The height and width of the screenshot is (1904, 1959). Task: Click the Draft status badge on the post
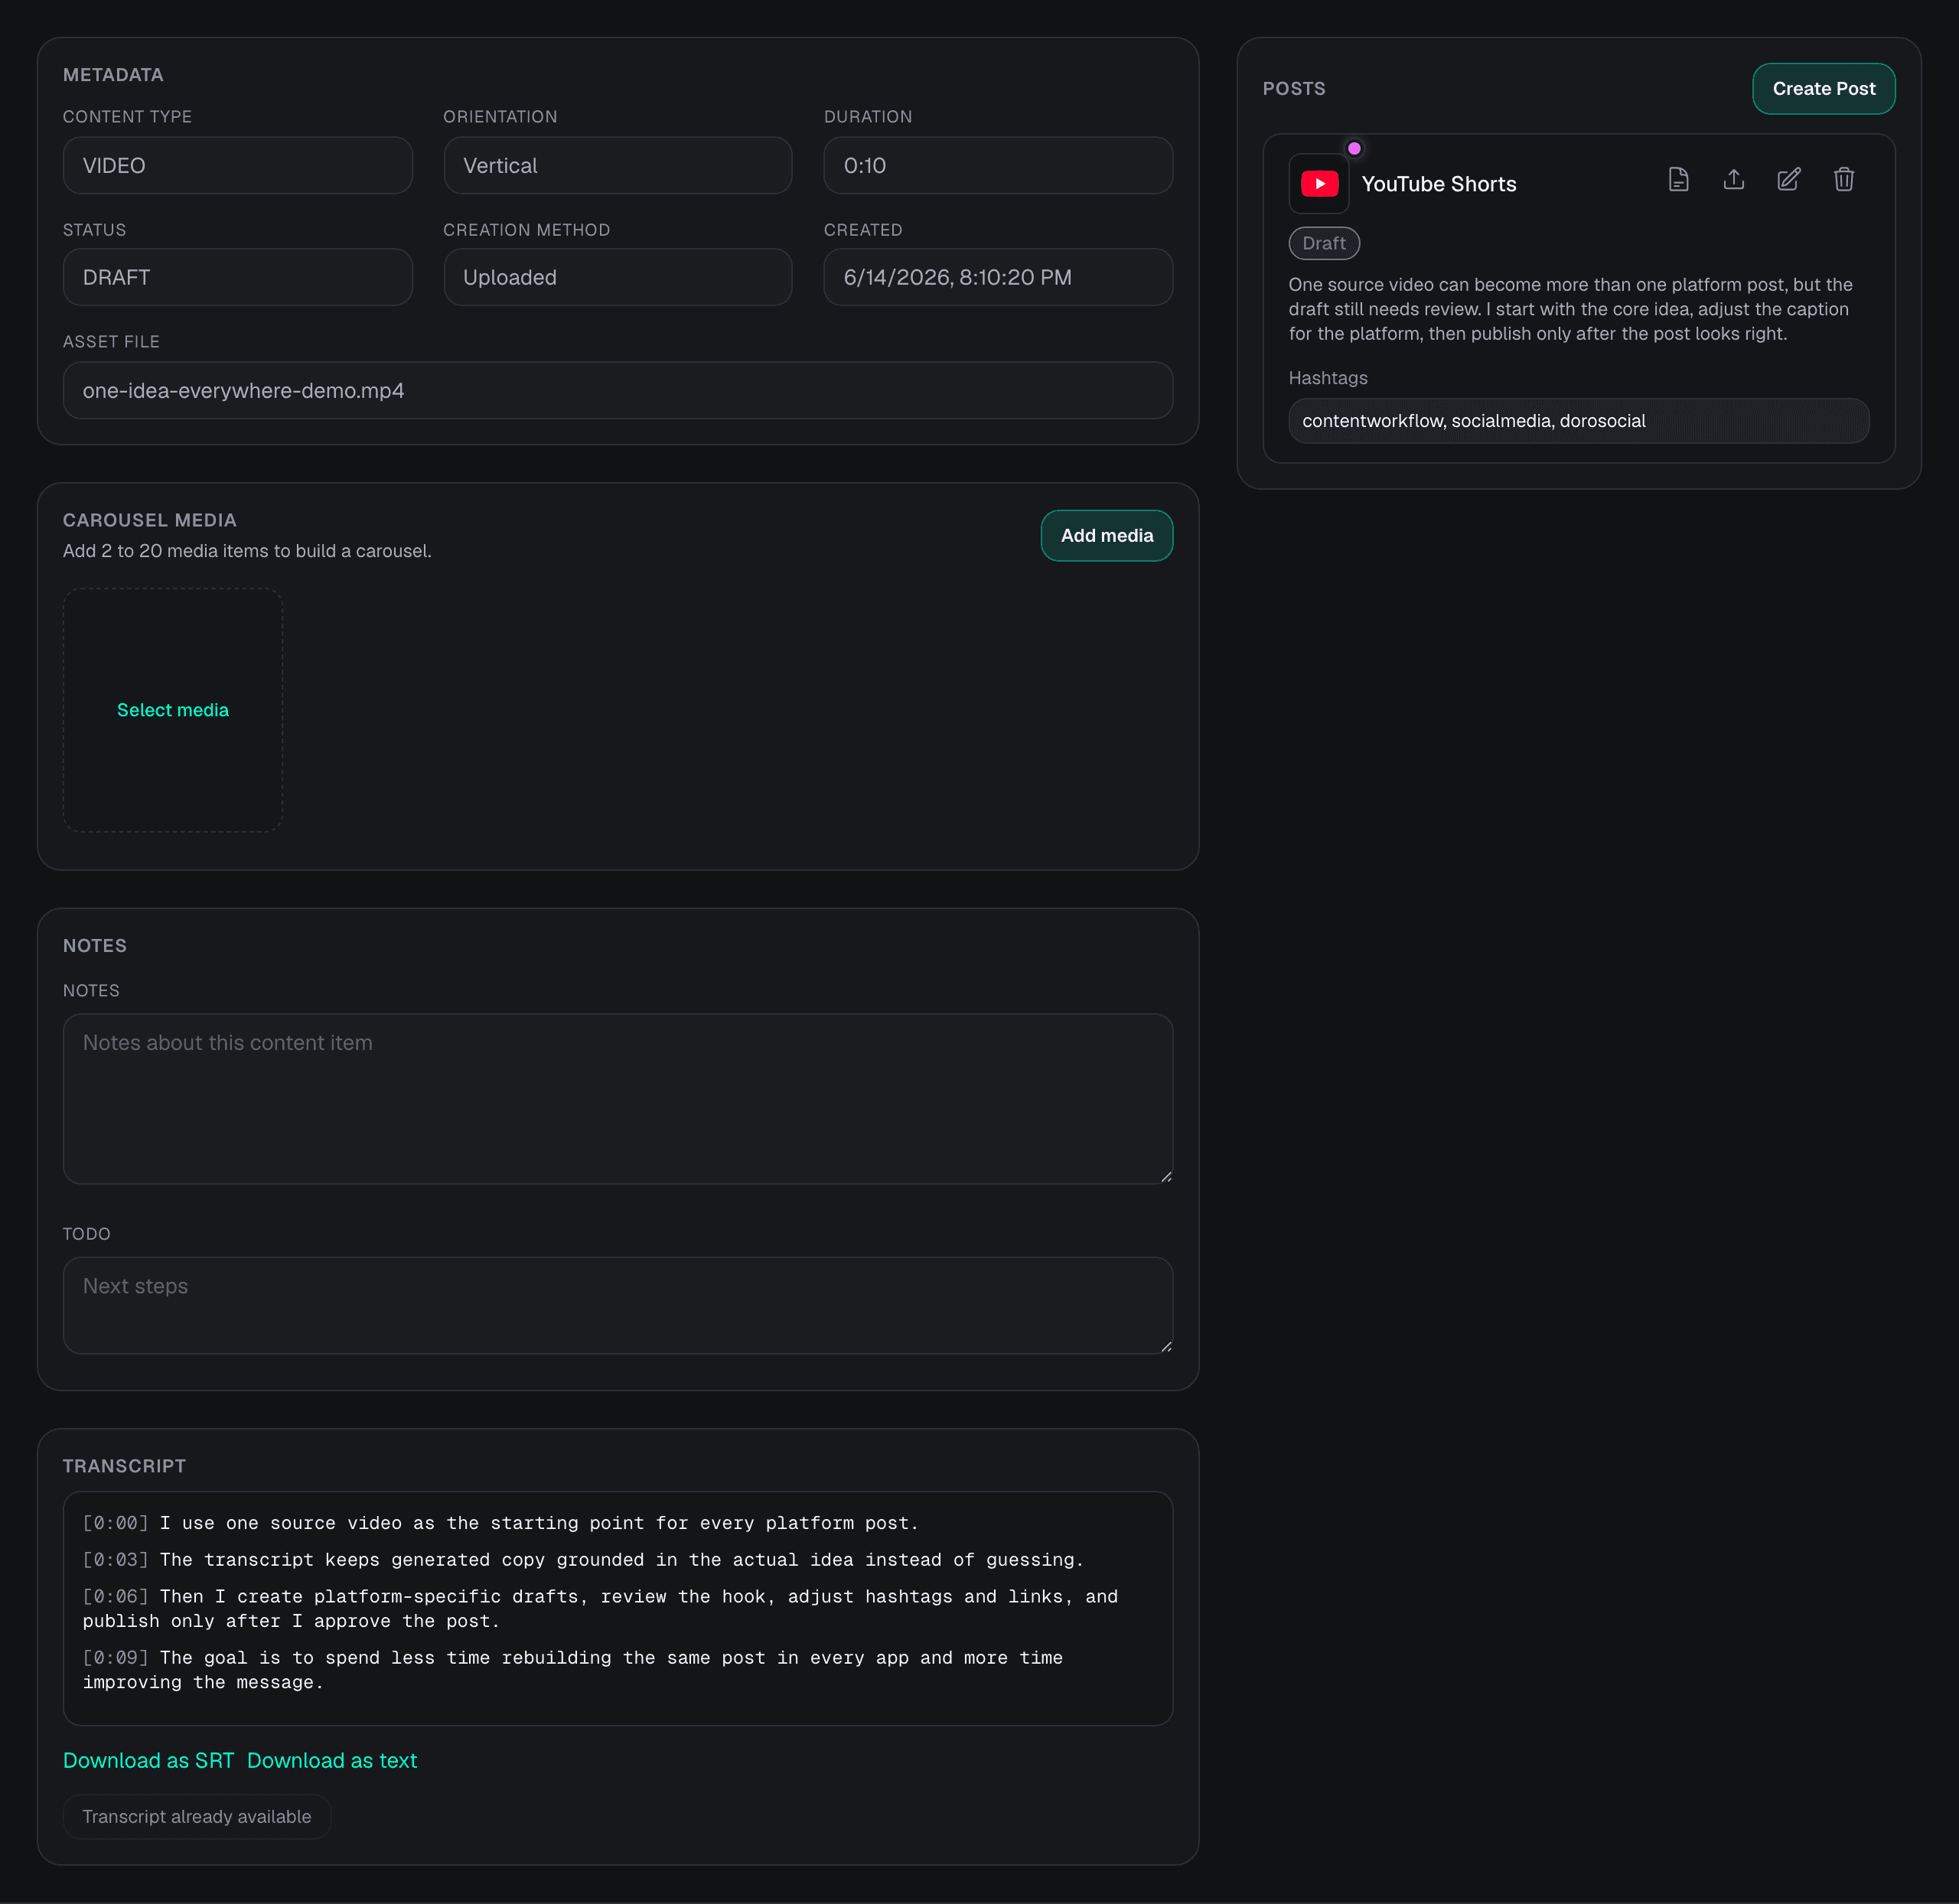[1323, 244]
